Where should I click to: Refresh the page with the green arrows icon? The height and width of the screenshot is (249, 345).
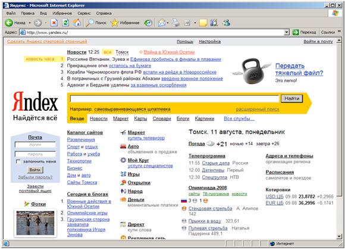click(65, 23)
